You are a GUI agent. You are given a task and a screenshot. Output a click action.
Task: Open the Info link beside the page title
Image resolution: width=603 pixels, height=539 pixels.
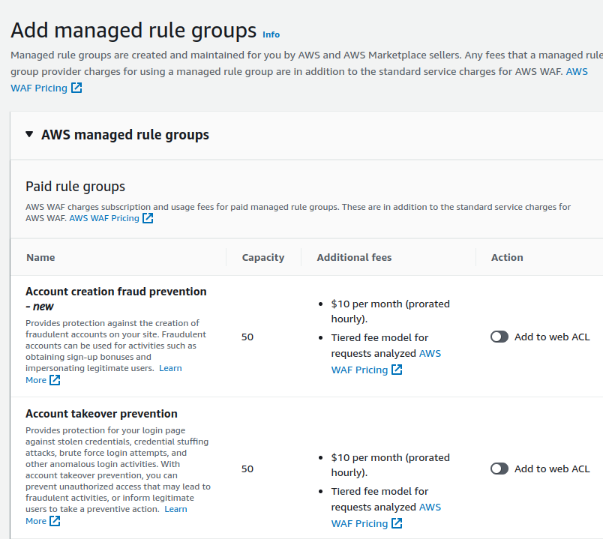pos(271,34)
